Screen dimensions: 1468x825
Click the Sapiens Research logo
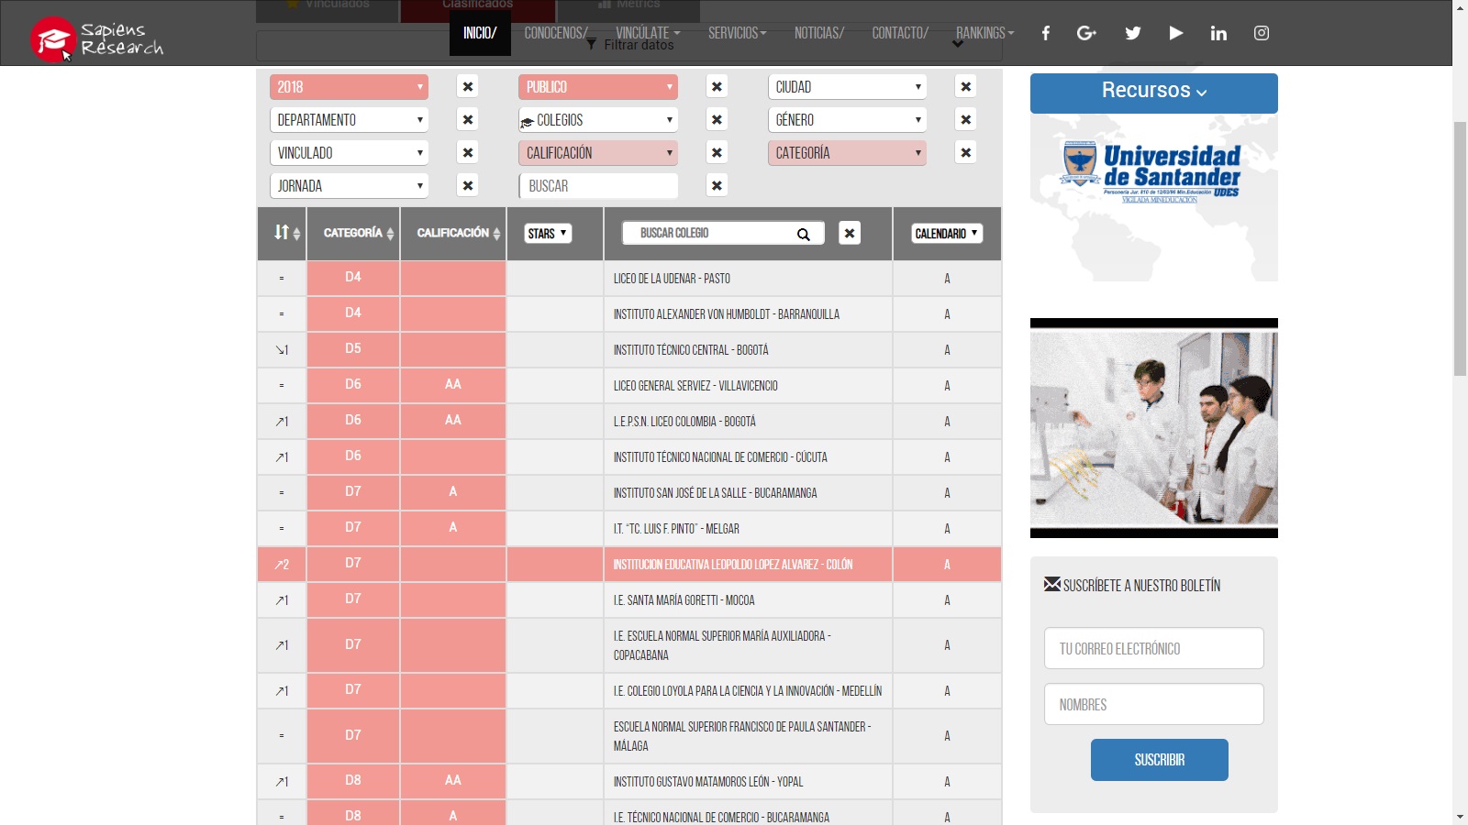point(96,39)
